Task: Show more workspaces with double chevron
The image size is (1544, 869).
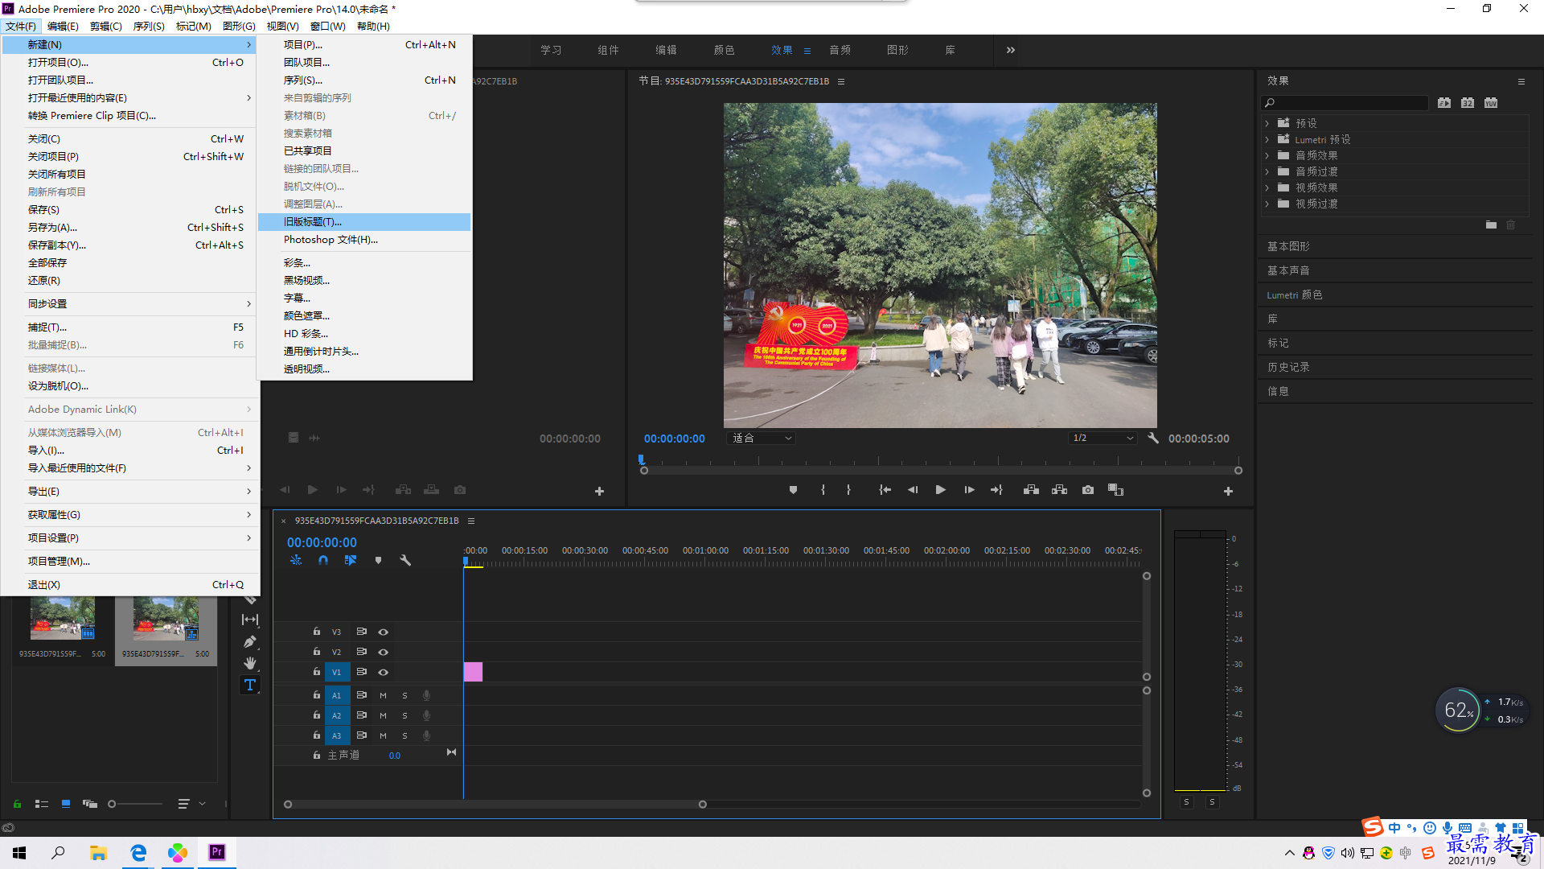Action: [x=1011, y=50]
